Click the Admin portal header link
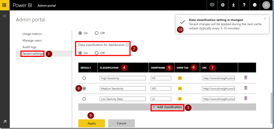Image resolution: width=274 pixels, height=129 pixels. pos(47,6)
